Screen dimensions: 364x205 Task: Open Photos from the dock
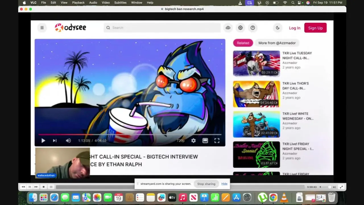click(x=97, y=197)
